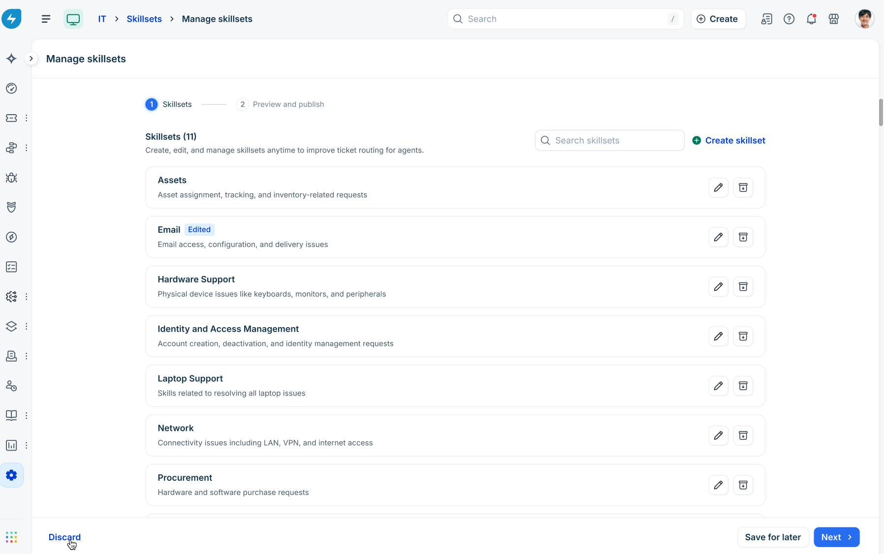
Task: Open the book solutions icon in sidebar
Action: point(11,415)
